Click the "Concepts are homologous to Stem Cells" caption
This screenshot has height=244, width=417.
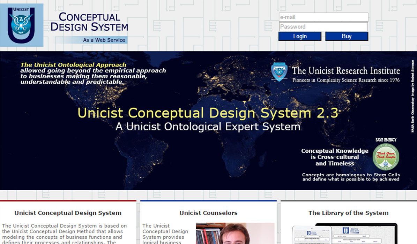coord(351,177)
